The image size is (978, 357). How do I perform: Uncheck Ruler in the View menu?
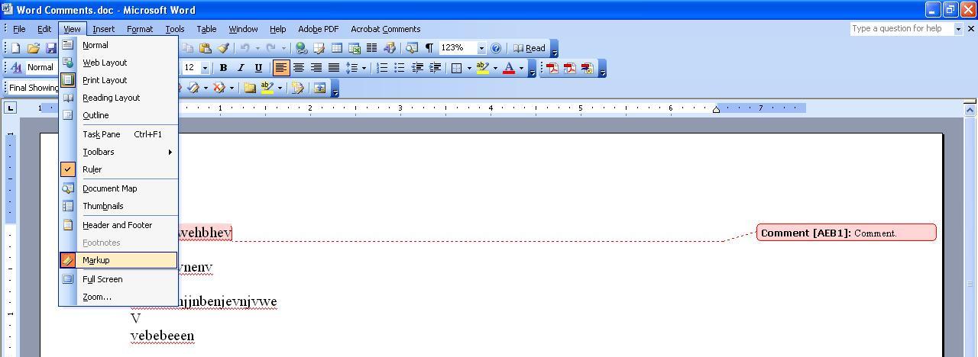[118, 169]
